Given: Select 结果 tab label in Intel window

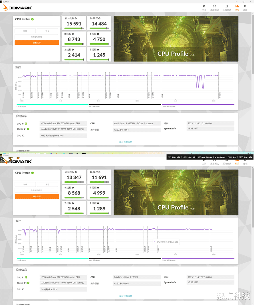Looking at the screenshot, I should coord(237,164).
